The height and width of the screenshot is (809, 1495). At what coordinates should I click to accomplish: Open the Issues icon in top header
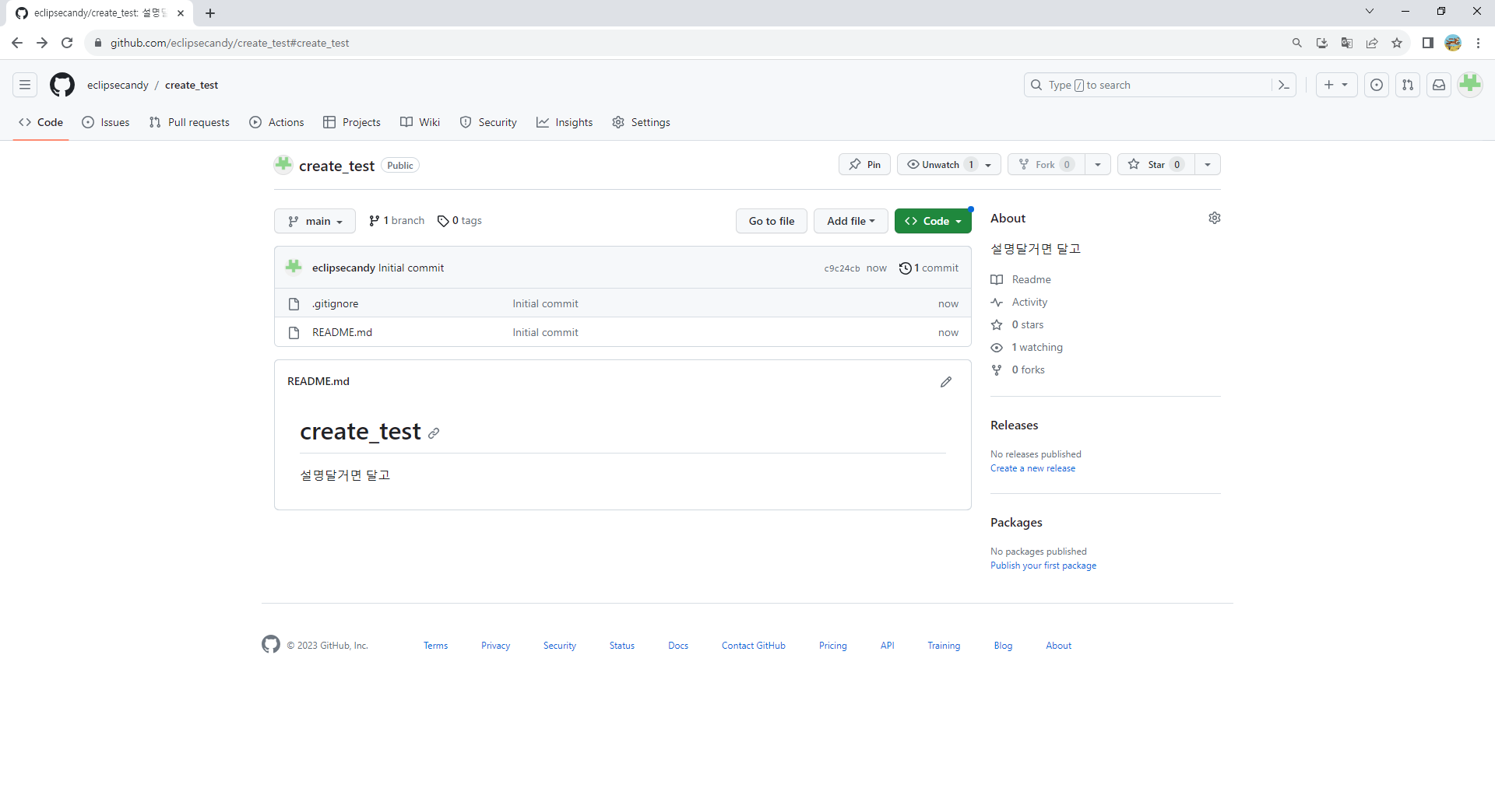tap(1377, 85)
